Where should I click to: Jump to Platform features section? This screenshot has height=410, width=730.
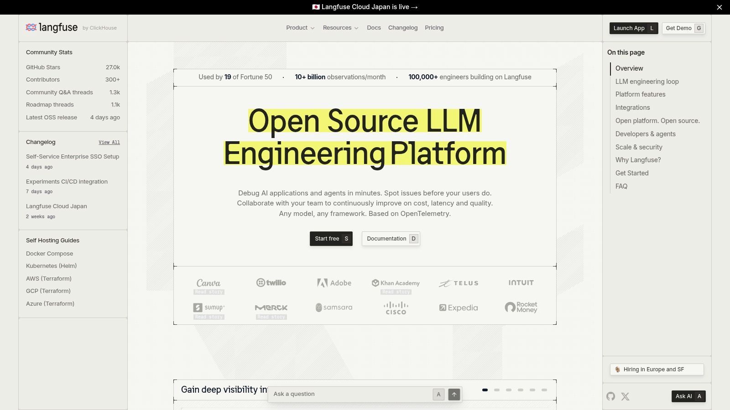pos(640,94)
